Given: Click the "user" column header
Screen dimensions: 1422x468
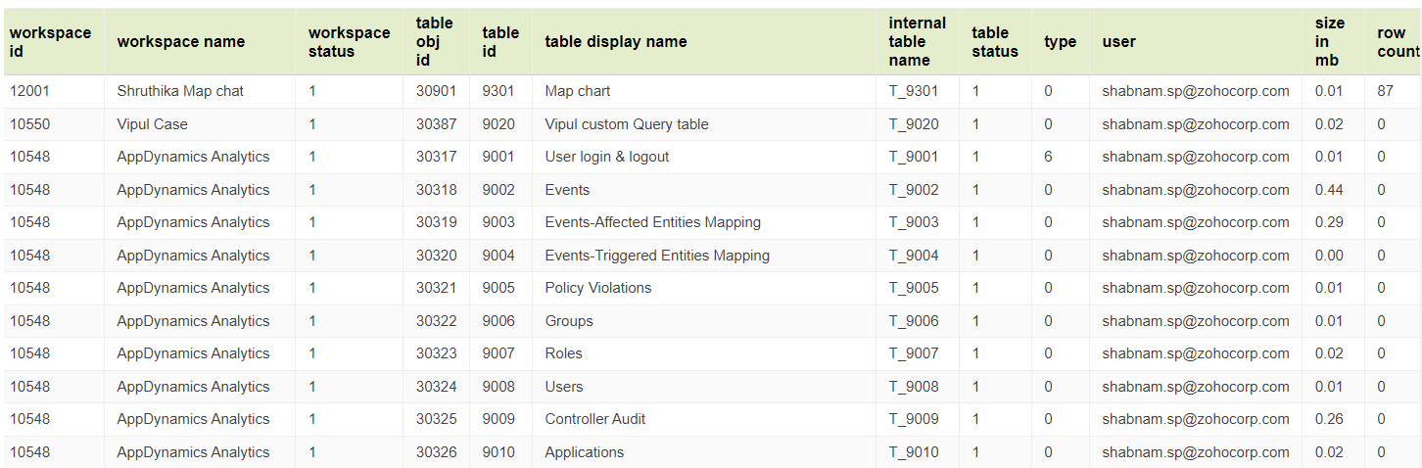Looking at the screenshot, I should (x=1118, y=41).
